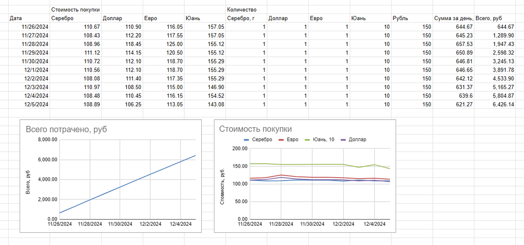The height and width of the screenshot is (245, 524).
Task: Click daily sum cell 657.53
Action: [x=453, y=44]
